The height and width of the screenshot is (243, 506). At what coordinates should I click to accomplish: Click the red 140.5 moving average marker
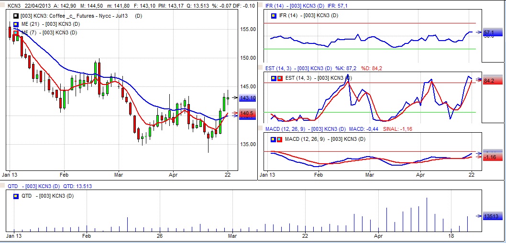click(x=247, y=114)
